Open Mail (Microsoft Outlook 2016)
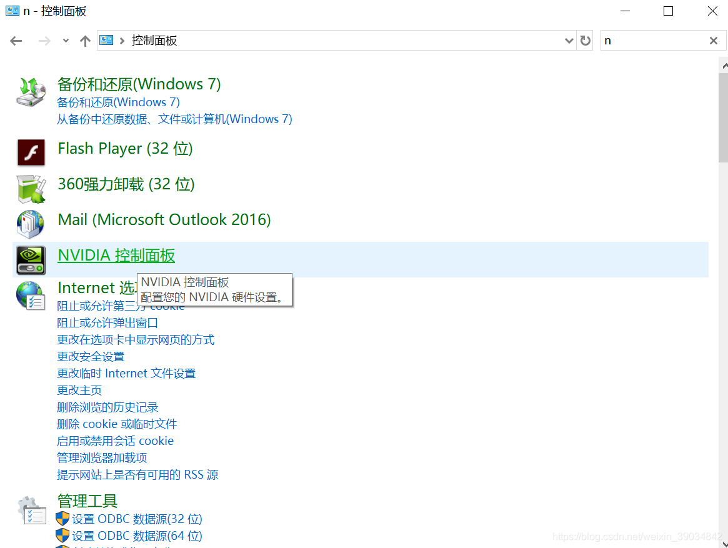 pyautogui.click(x=164, y=219)
